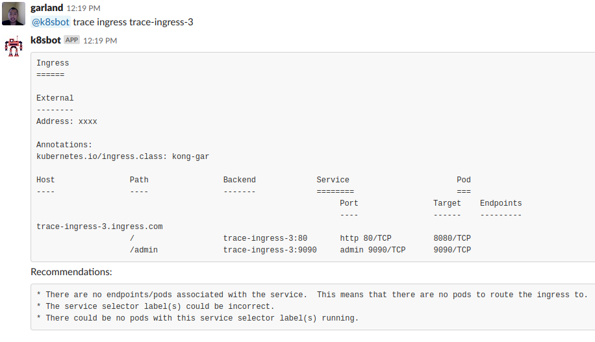The image size is (595, 342).
Task: Click the admin 9090/TCP service port
Action: click(x=373, y=250)
